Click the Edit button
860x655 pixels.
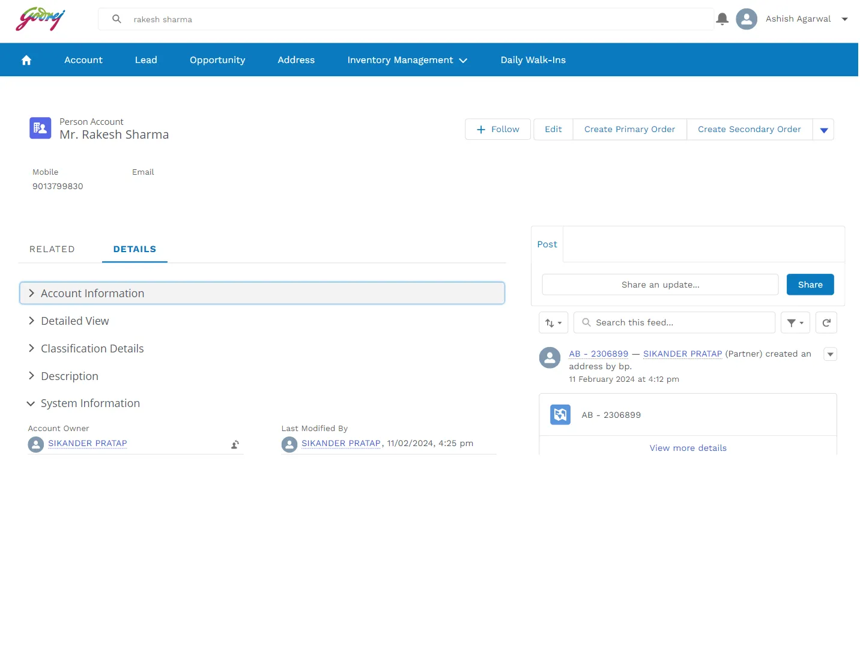[553, 130]
